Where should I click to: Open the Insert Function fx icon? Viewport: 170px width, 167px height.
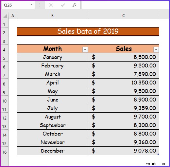pos(75,5)
